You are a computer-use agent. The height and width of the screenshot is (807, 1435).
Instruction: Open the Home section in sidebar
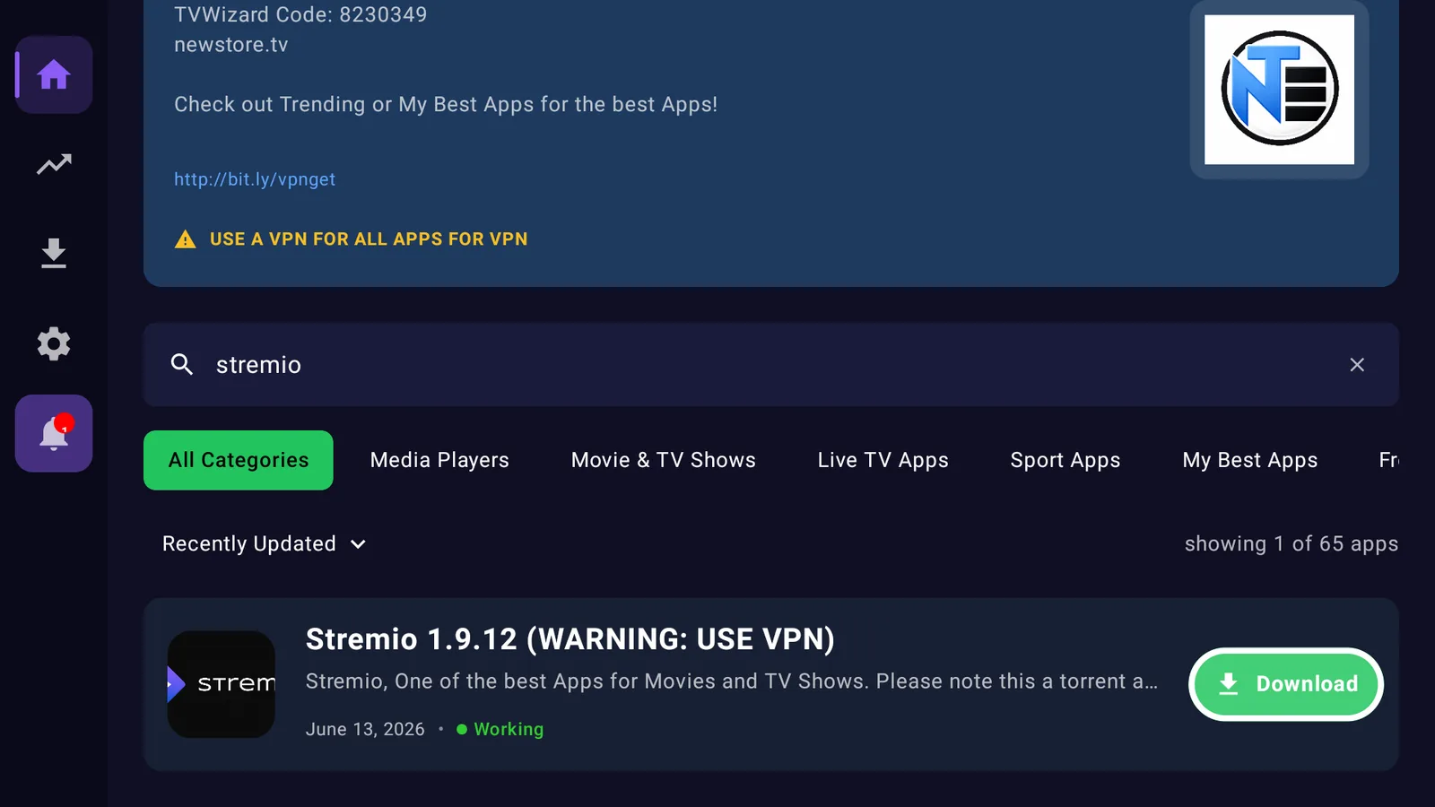click(x=54, y=74)
